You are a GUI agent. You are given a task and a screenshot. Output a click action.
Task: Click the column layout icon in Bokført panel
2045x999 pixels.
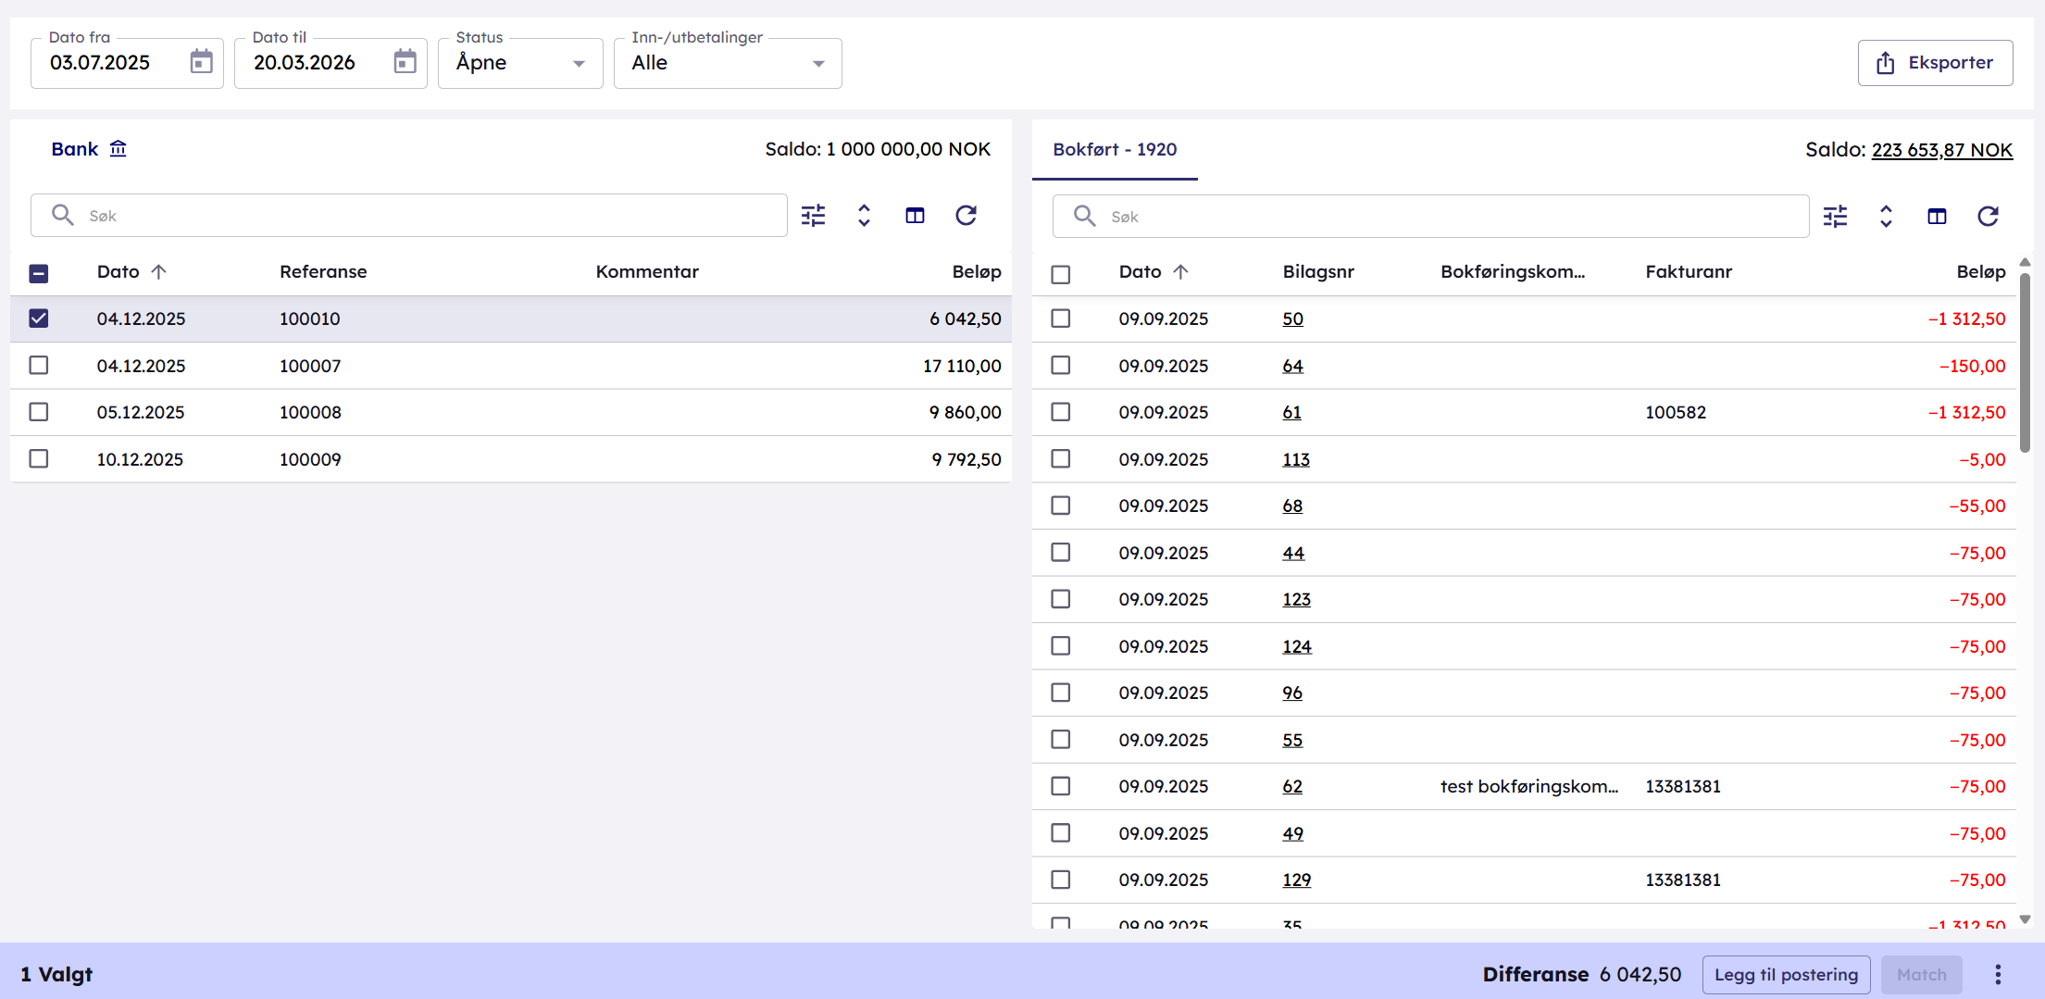tap(1937, 217)
